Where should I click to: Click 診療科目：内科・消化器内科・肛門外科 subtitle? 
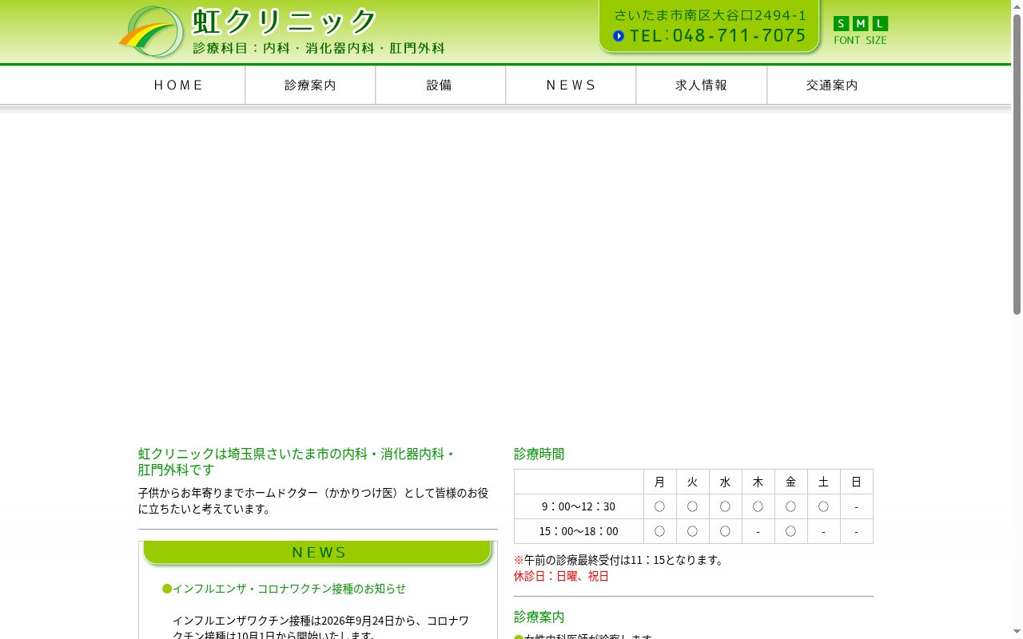[319, 48]
